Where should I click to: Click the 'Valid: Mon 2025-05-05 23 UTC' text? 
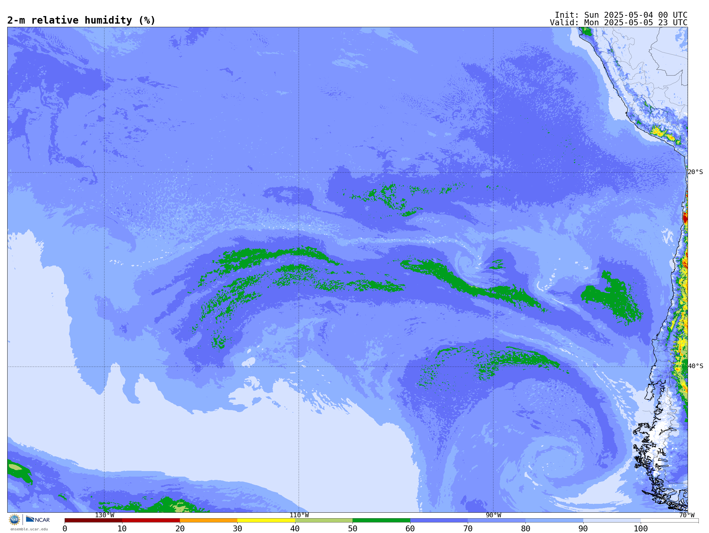(x=619, y=23)
